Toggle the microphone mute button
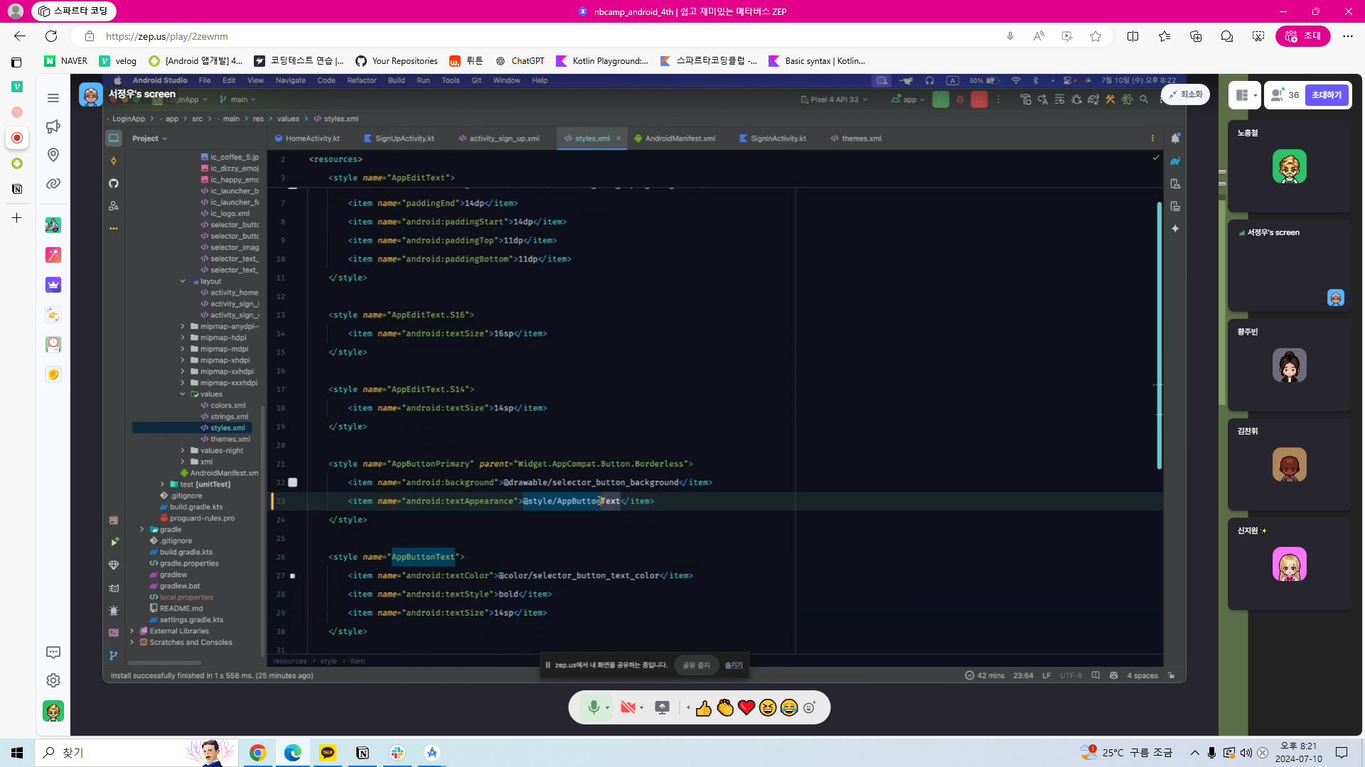 [x=593, y=707]
